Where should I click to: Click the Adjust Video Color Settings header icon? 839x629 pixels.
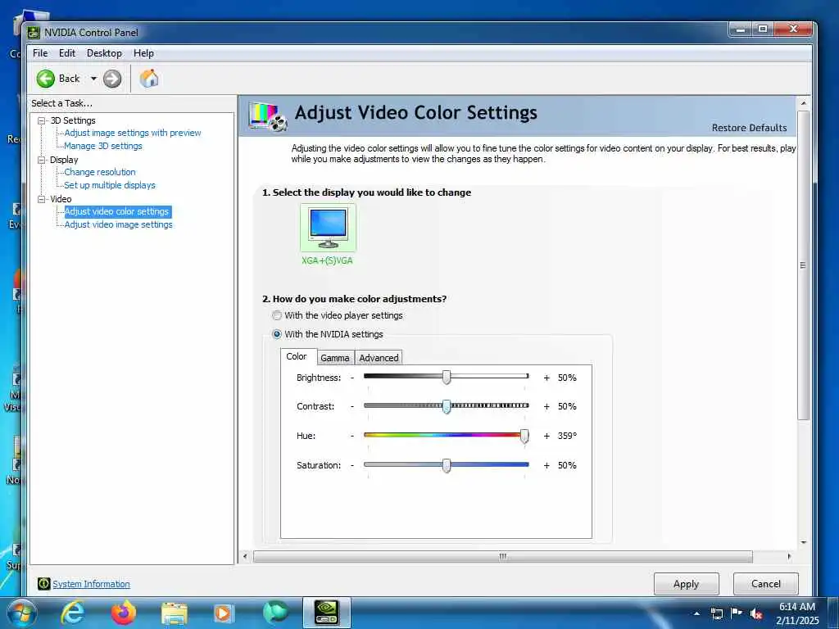coord(268,116)
